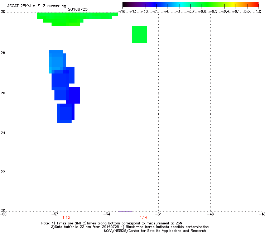This screenshot has width=265, height=233.
Task: Click the light blue data patch
Action: (57, 61)
